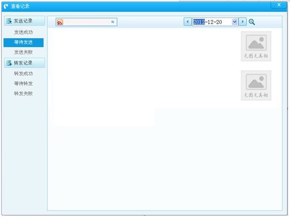290x218 pixels.
Task: Open second 无图无真相 image placeholder
Action: click(x=256, y=85)
